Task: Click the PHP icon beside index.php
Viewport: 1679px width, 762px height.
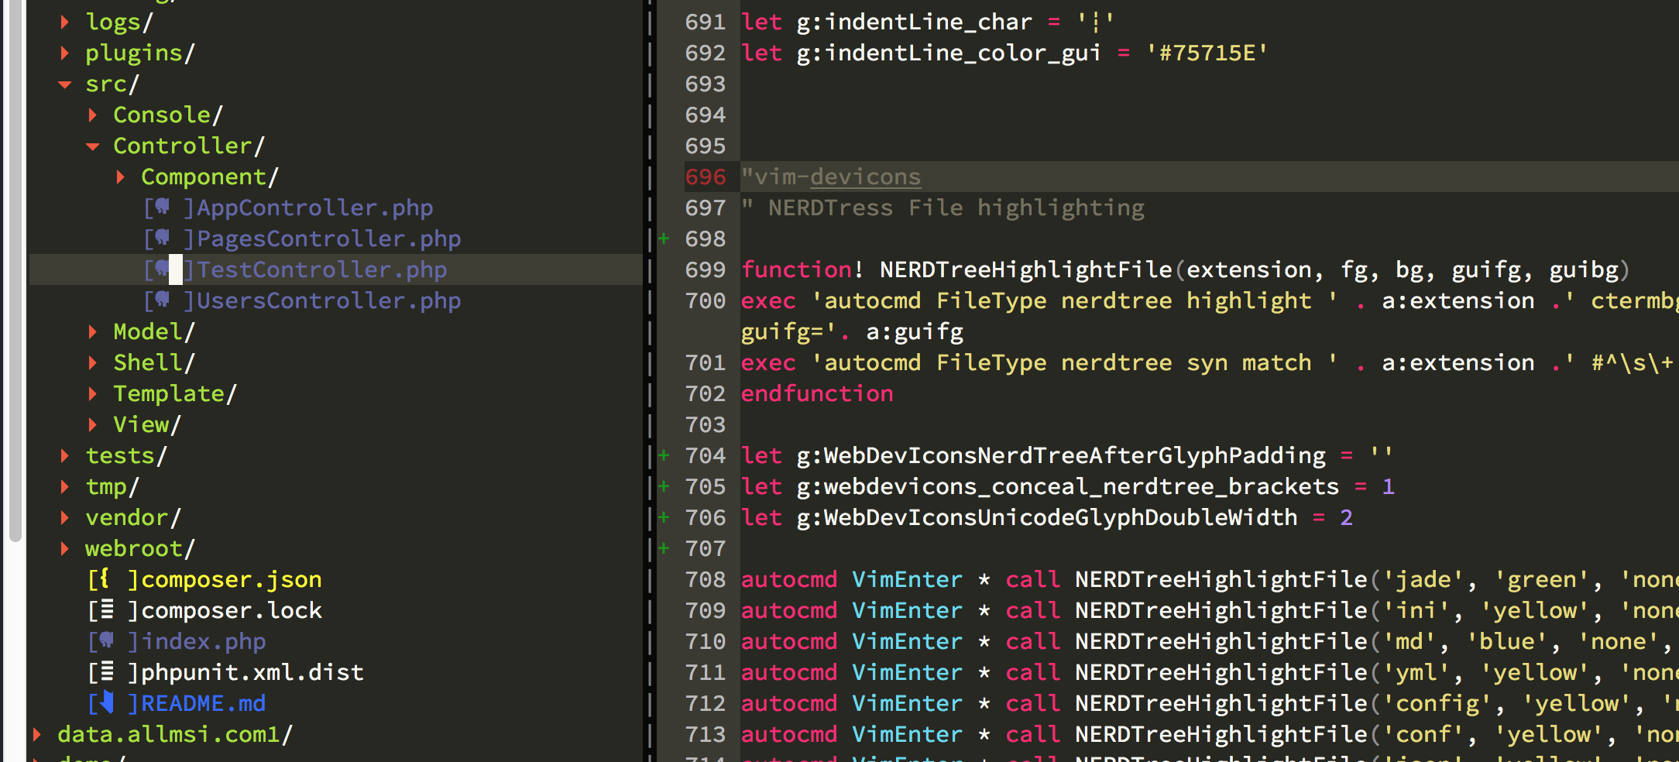Action: pyautogui.click(x=106, y=640)
